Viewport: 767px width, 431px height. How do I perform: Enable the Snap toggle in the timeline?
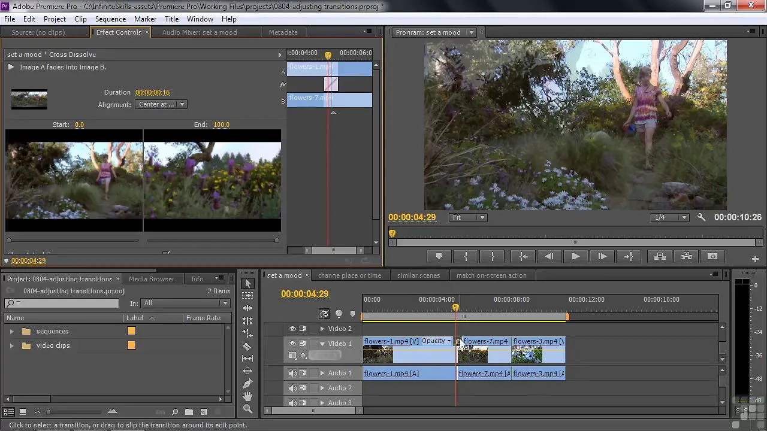pyautogui.click(x=324, y=314)
